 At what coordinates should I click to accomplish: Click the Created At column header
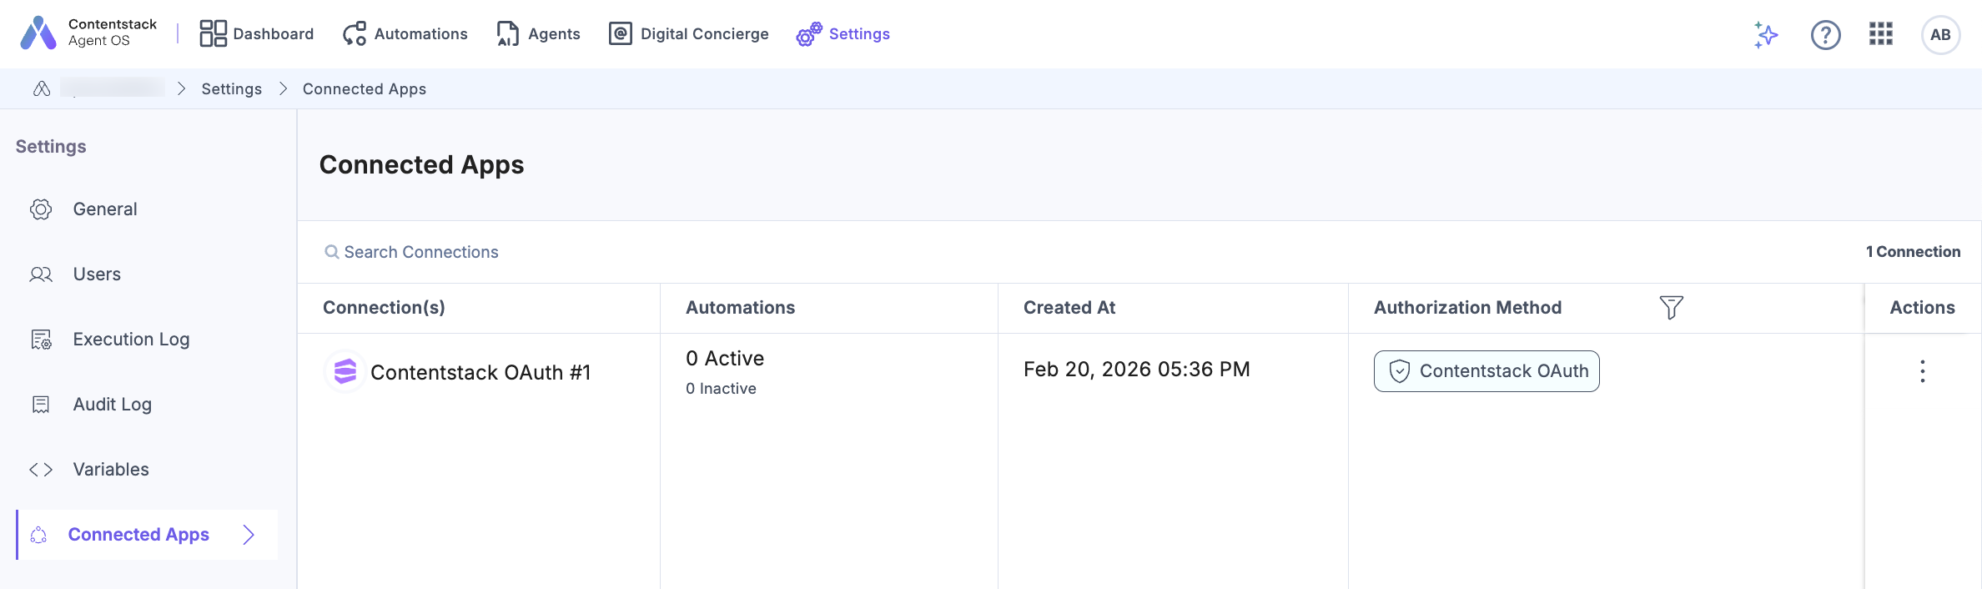(1069, 308)
